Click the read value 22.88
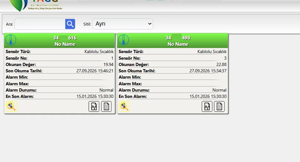The width and height of the screenshot is (300, 162). coord(221,64)
